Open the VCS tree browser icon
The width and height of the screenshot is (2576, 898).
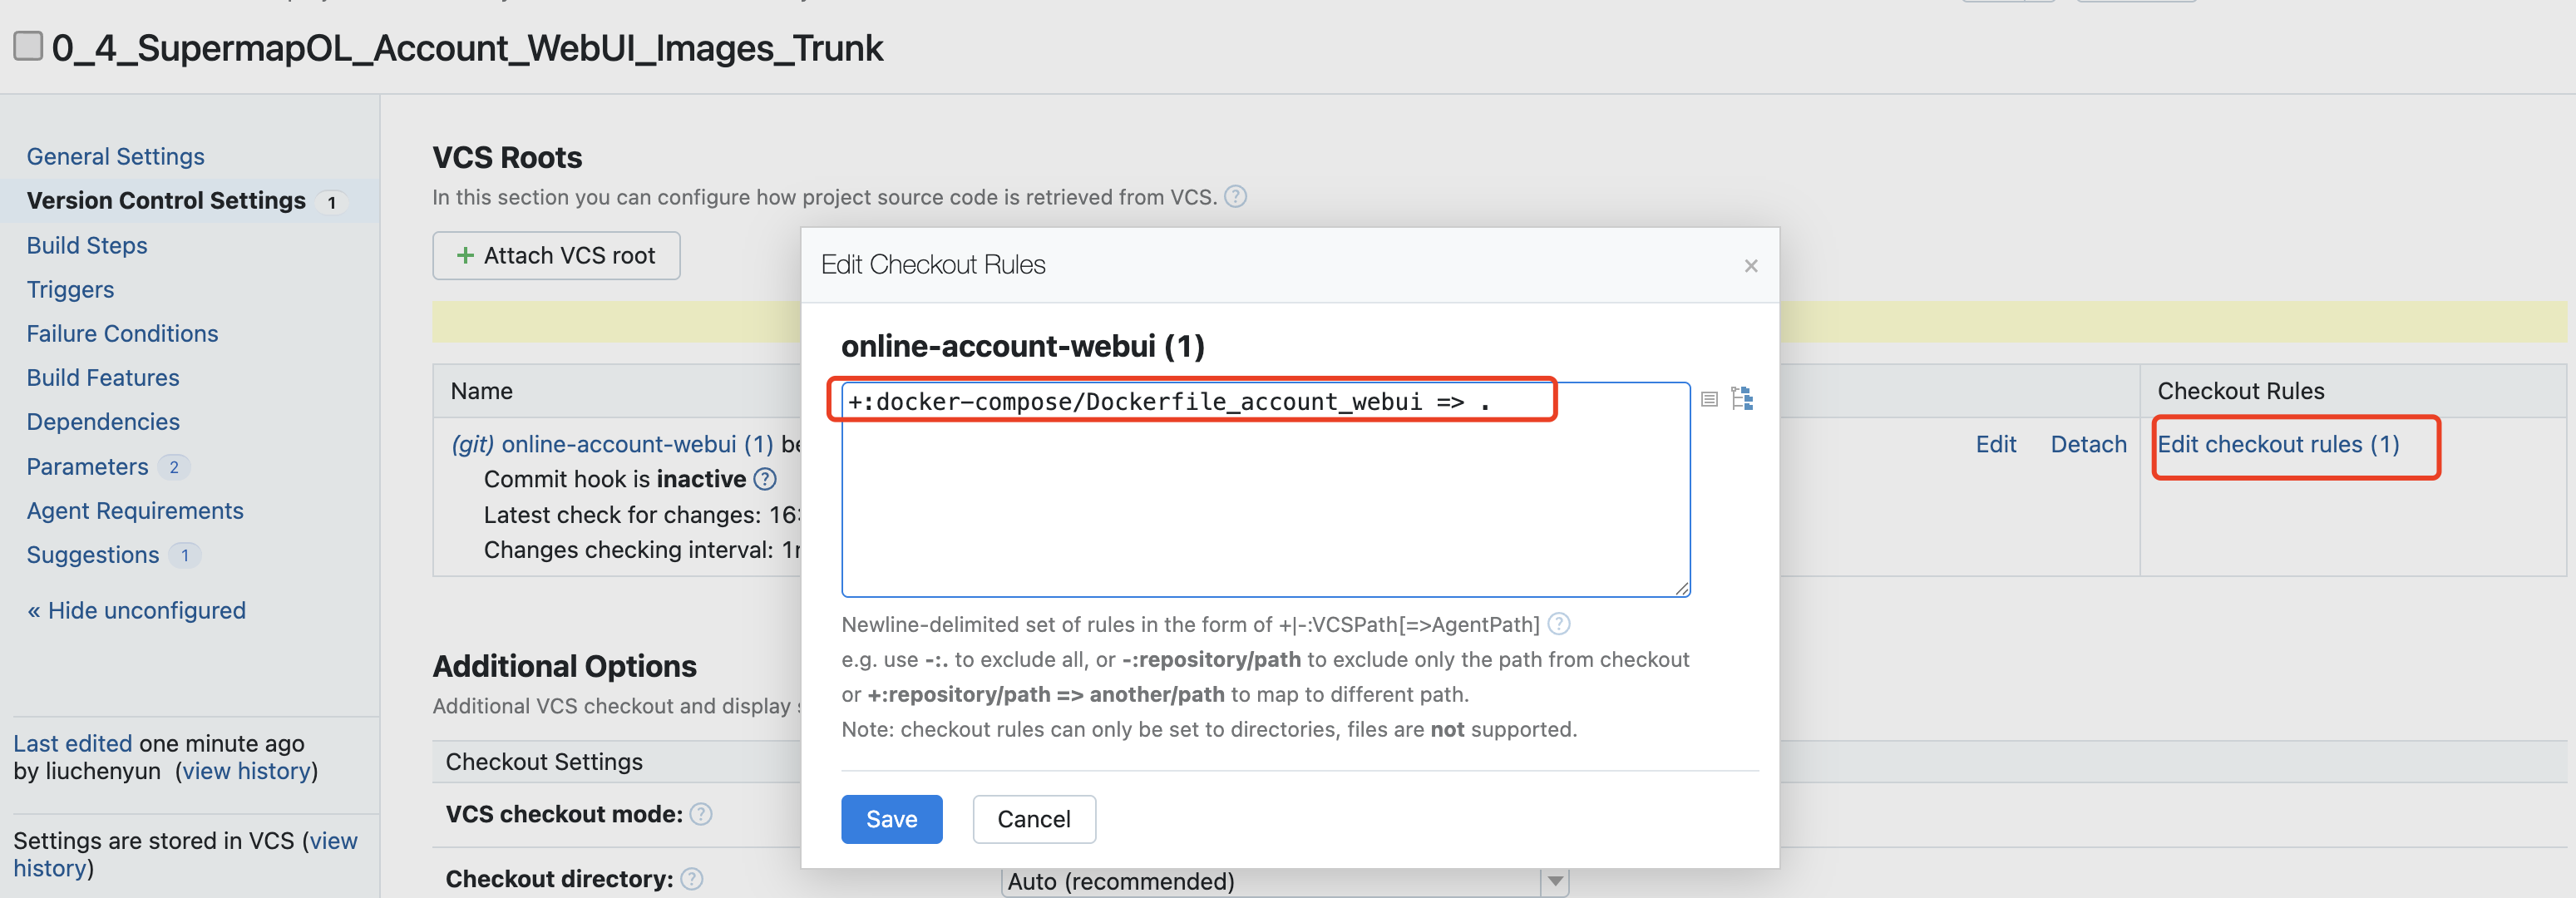[x=1742, y=399]
